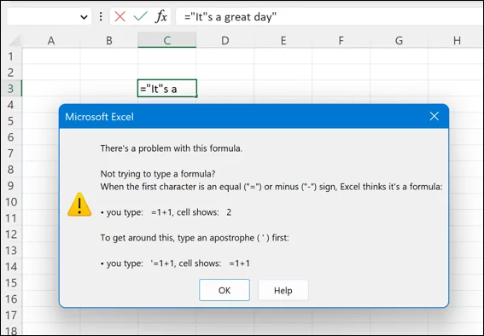This screenshot has width=484, height=336.
Task: Select row 11 header
Action: [x=11, y=218]
